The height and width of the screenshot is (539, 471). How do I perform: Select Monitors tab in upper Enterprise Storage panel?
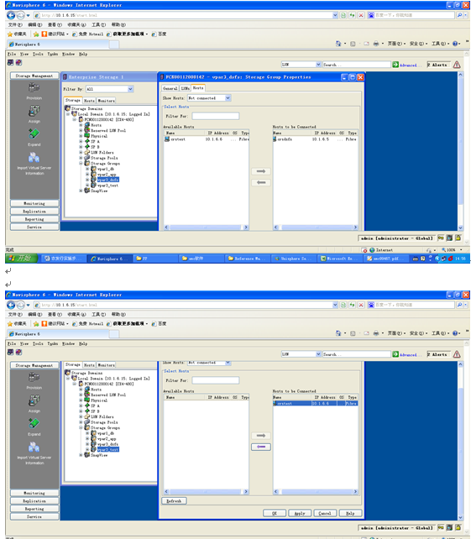107,101
